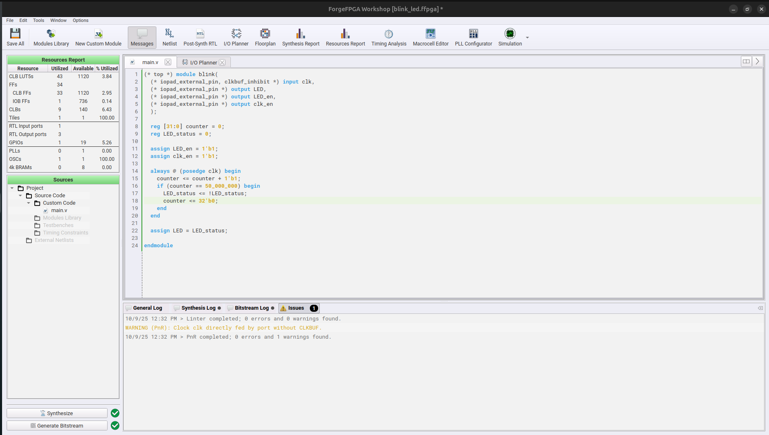This screenshot has height=435, width=769.
Task: Collapse the Source Code folder
Action: point(20,196)
